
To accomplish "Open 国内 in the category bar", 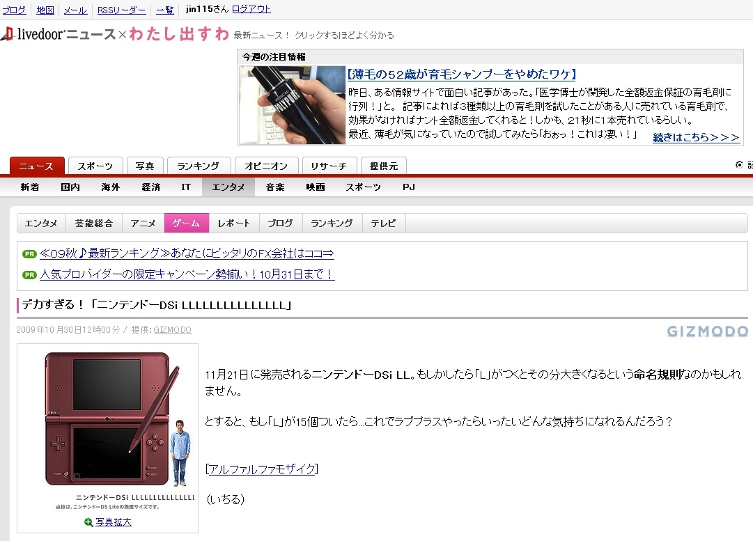I will pos(70,187).
